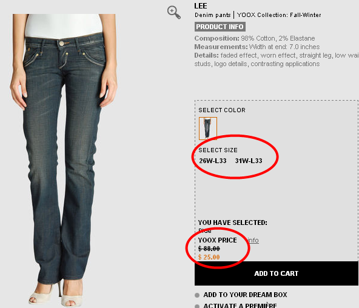359x308 pixels.
Task: Click gray bullet icon beside Activate a Première
Action: click(197, 306)
